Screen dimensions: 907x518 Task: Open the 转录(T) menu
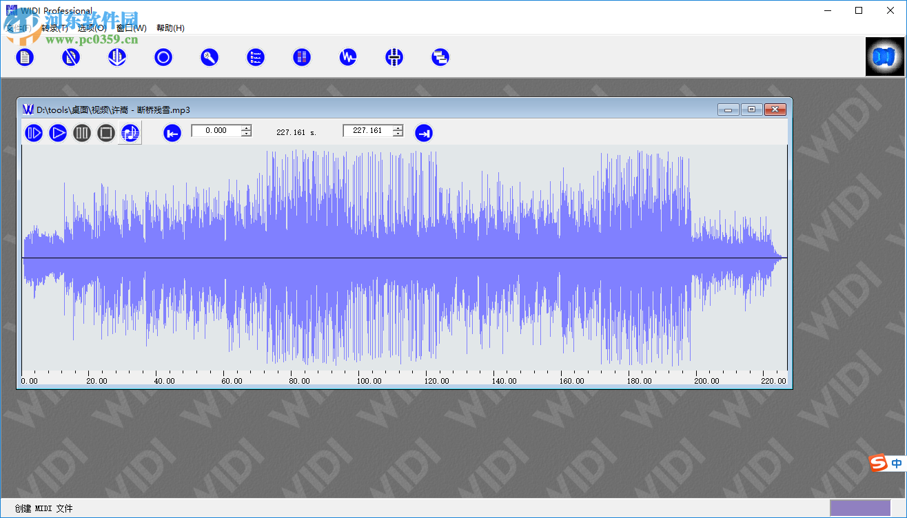click(x=54, y=28)
